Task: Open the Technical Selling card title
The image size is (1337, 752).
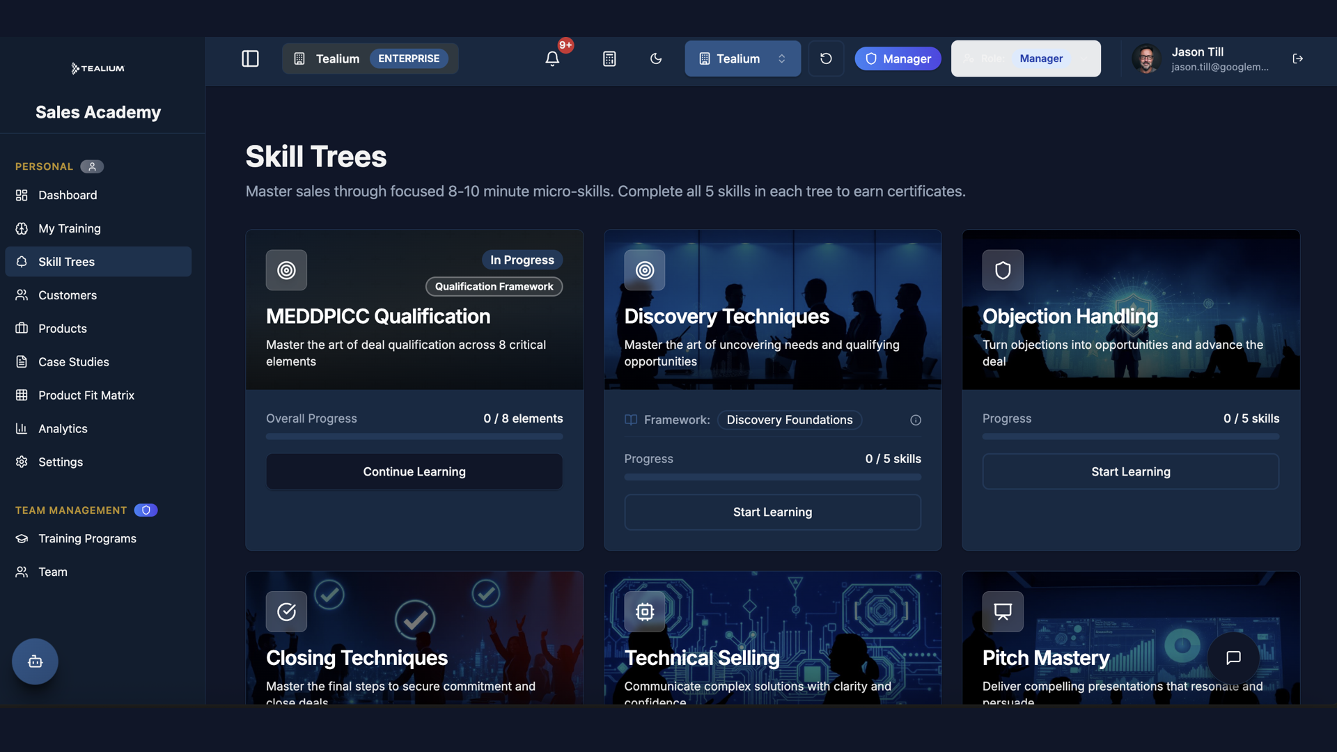Action: [x=702, y=659]
